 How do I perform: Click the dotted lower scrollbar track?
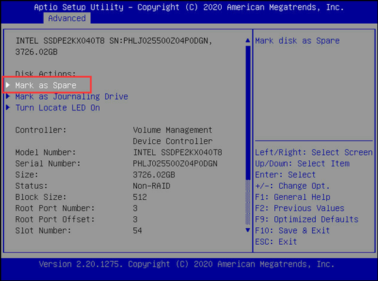[248, 203]
